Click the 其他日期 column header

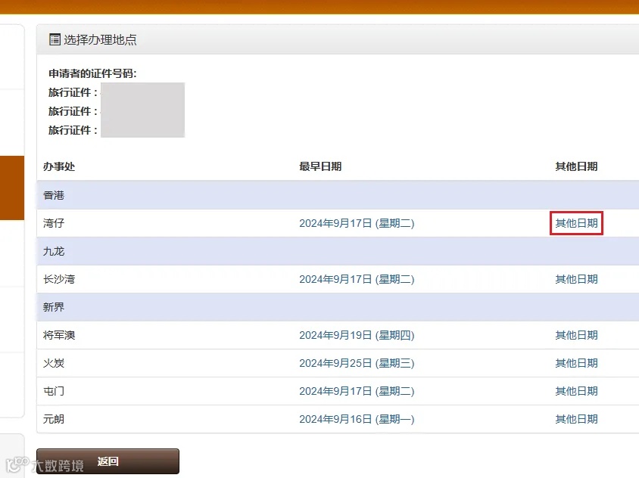tap(576, 166)
